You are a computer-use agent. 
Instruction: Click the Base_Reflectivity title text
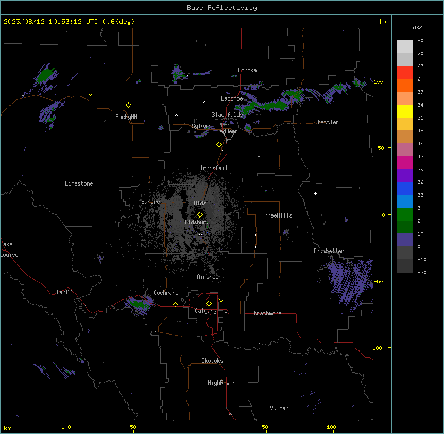point(221,8)
